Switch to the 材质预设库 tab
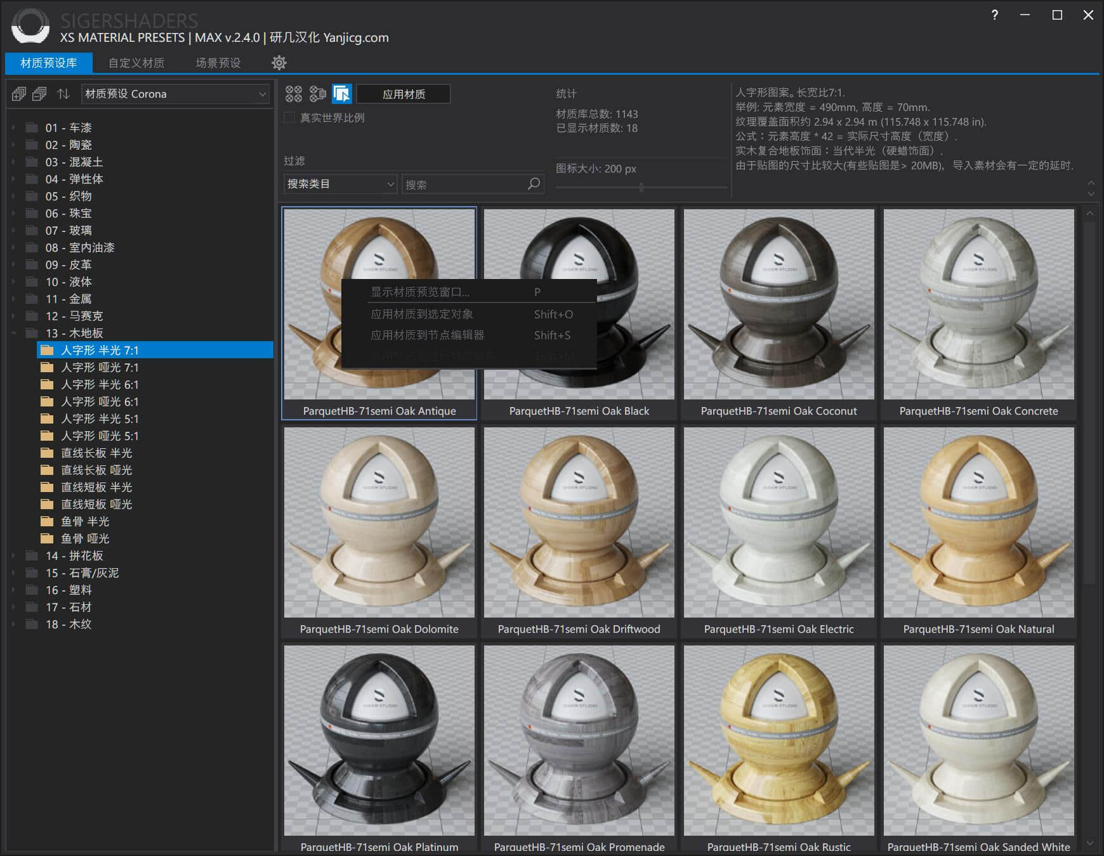The height and width of the screenshot is (856, 1104). 49,63
